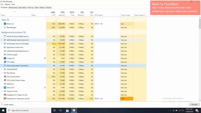Open the Windows Start menu

3,110
